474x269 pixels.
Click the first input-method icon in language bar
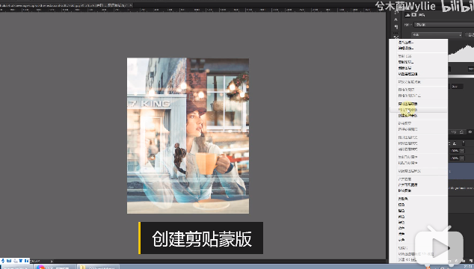pos(3,261)
